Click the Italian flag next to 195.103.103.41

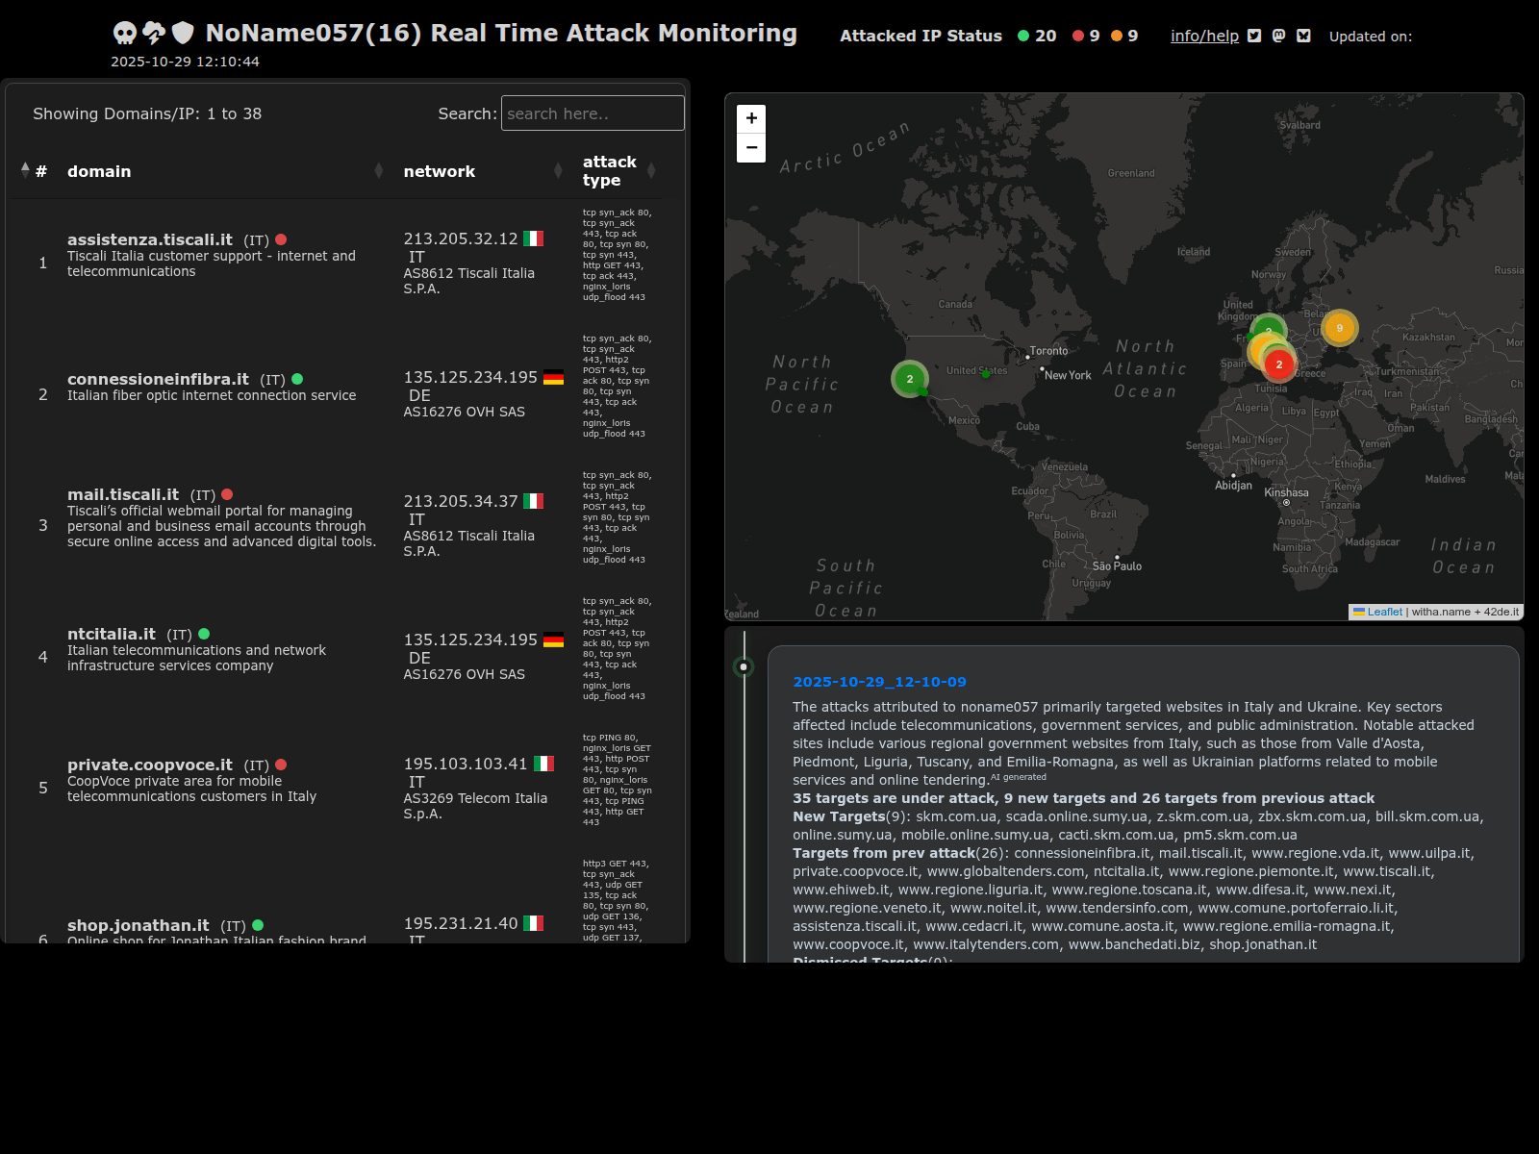543,764
